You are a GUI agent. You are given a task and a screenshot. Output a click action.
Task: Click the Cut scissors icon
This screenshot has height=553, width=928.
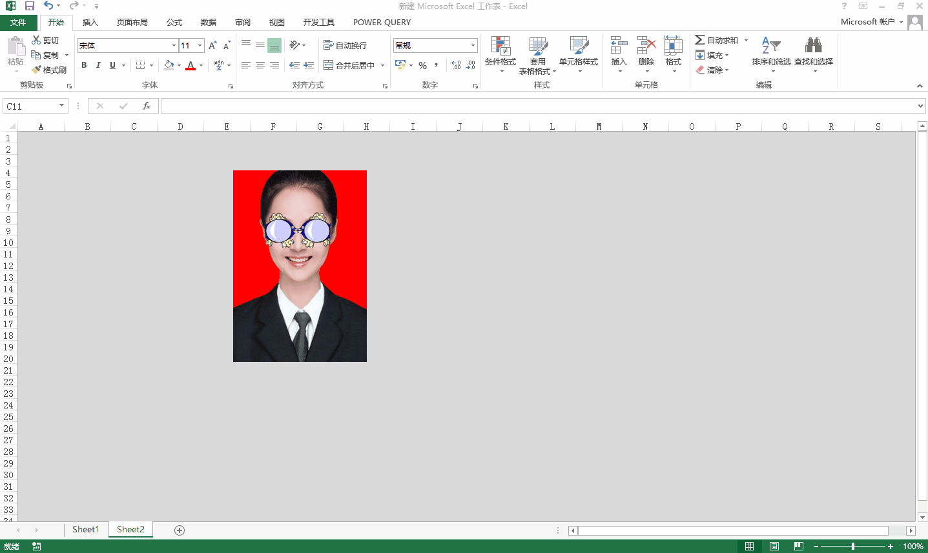37,40
